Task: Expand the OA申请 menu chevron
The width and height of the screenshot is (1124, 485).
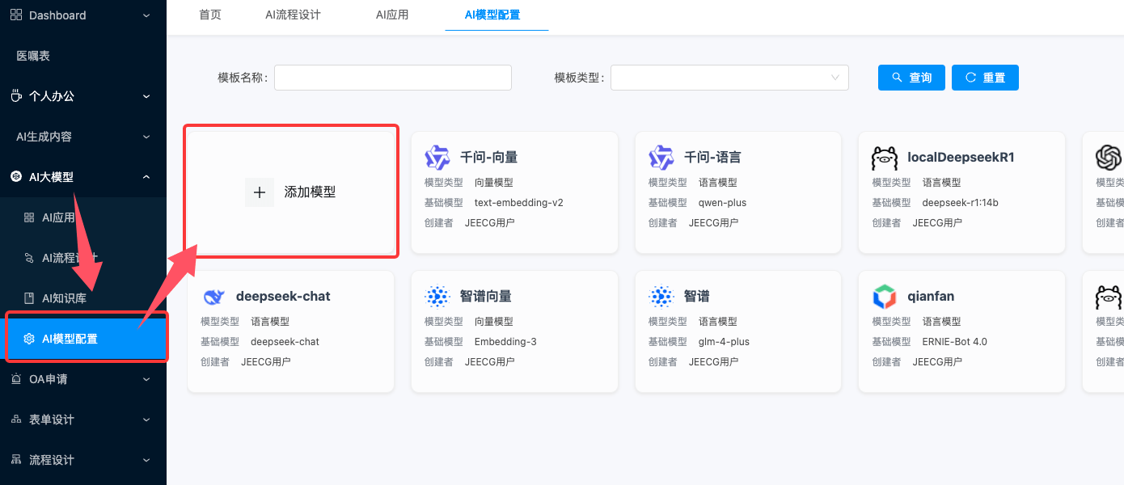Action: tap(146, 379)
